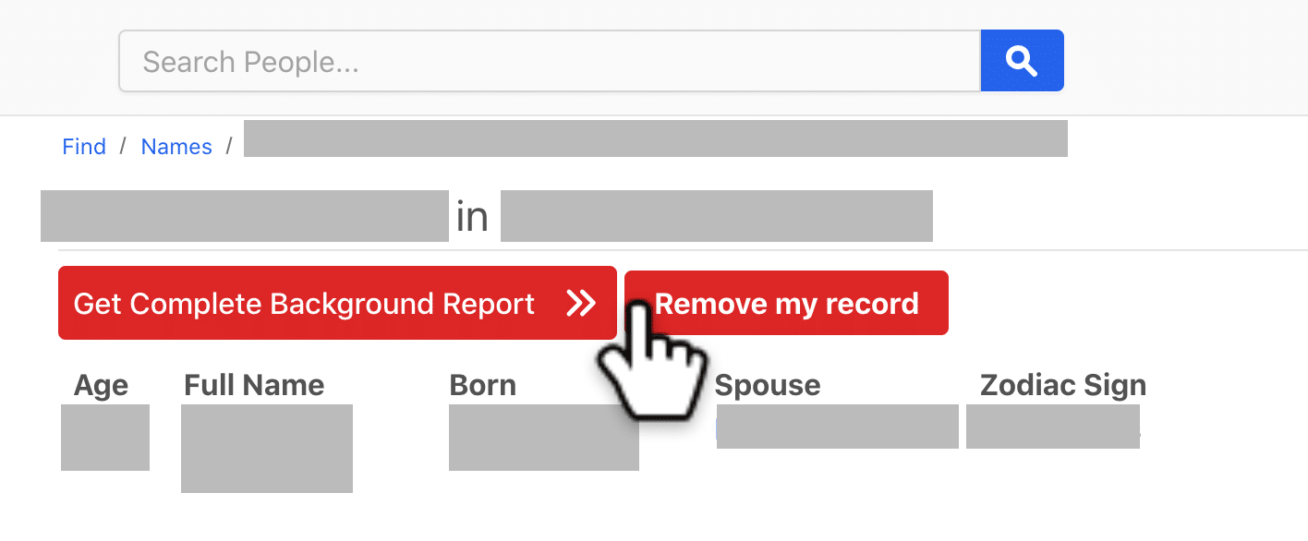This screenshot has height=541, width=1308.
Task: Click the redacted name heading before "in"
Action: pos(245,216)
